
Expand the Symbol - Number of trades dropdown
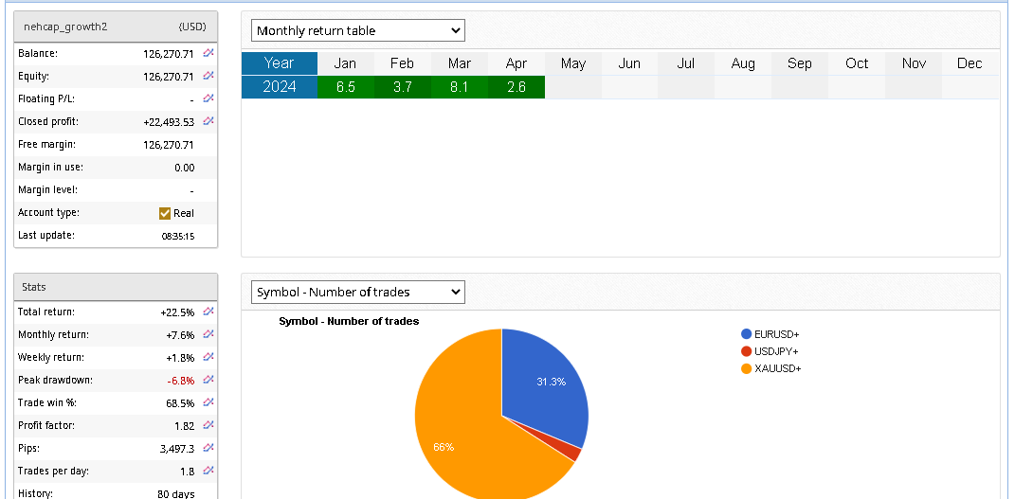click(x=358, y=292)
